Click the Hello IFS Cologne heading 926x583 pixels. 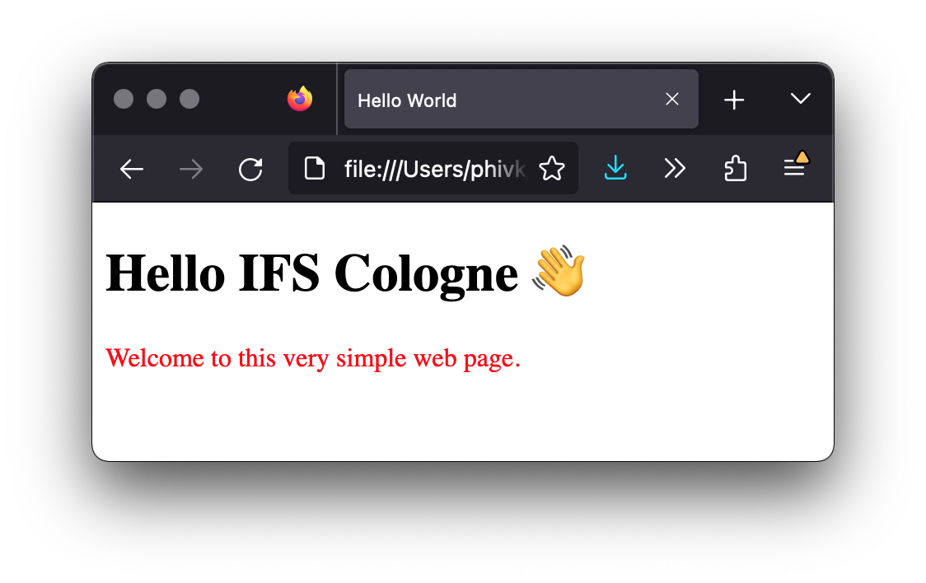coord(311,273)
